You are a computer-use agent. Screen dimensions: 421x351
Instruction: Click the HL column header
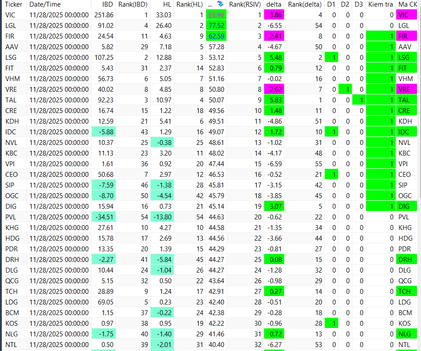(167, 4)
